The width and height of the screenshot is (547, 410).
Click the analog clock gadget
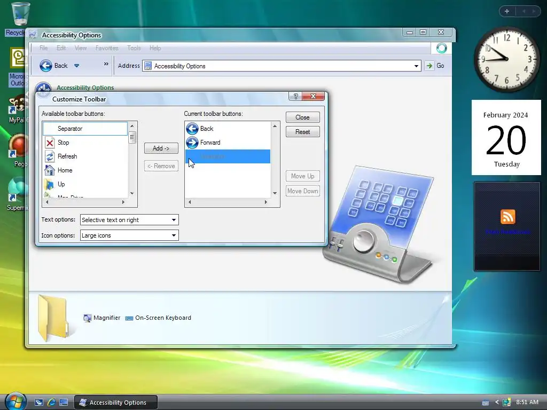(x=506, y=59)
